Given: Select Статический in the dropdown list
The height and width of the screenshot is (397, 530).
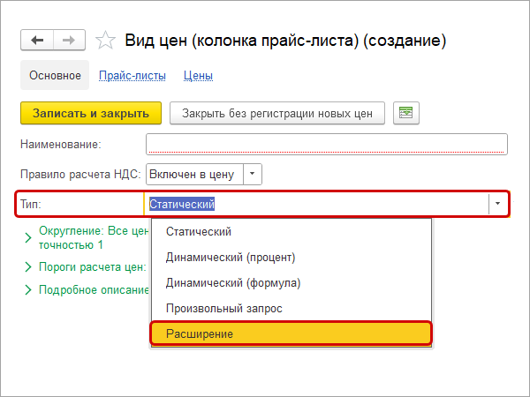Looking at the screenshot, I should click(x=199, y=232).
